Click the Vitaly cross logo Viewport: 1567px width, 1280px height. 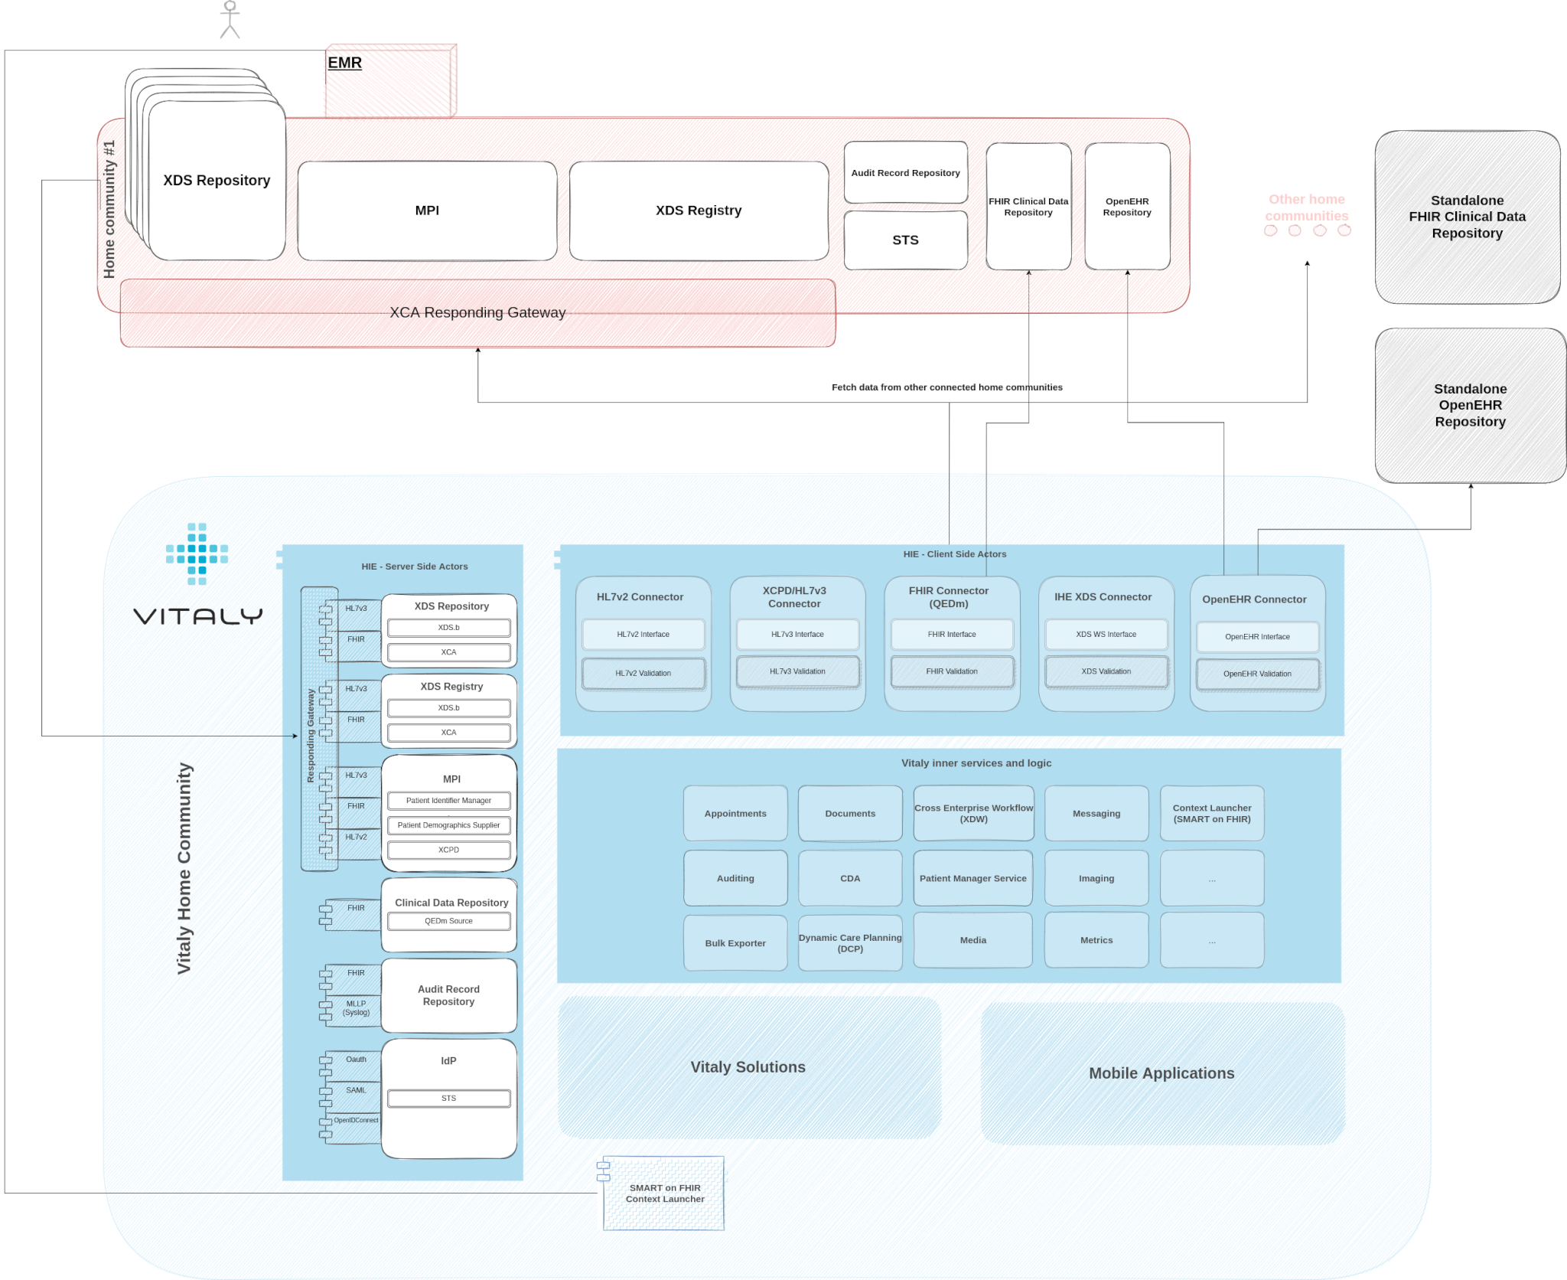tap(197, 553)
